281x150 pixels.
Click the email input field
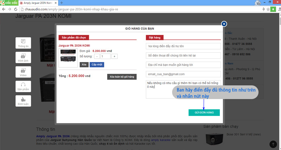183,74
